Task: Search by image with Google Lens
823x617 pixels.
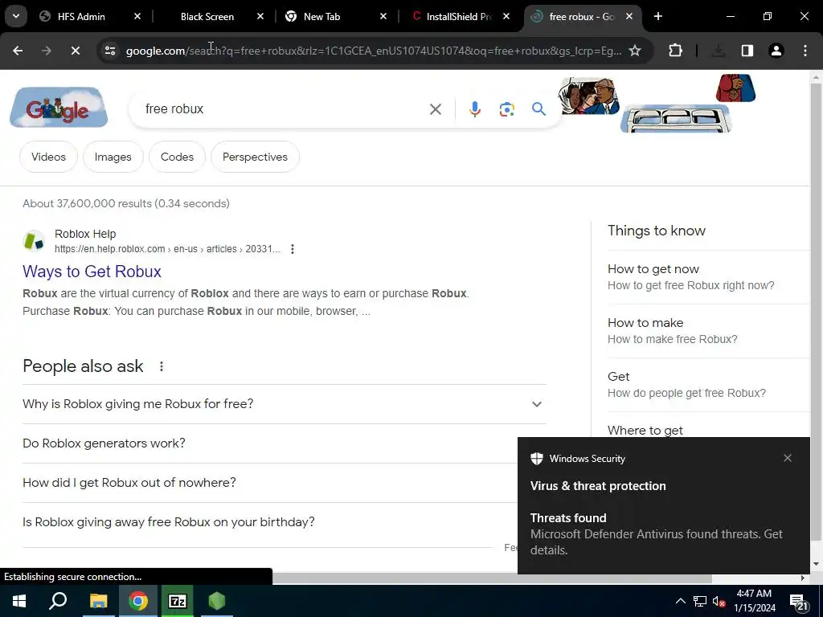Action: point(506,109)
